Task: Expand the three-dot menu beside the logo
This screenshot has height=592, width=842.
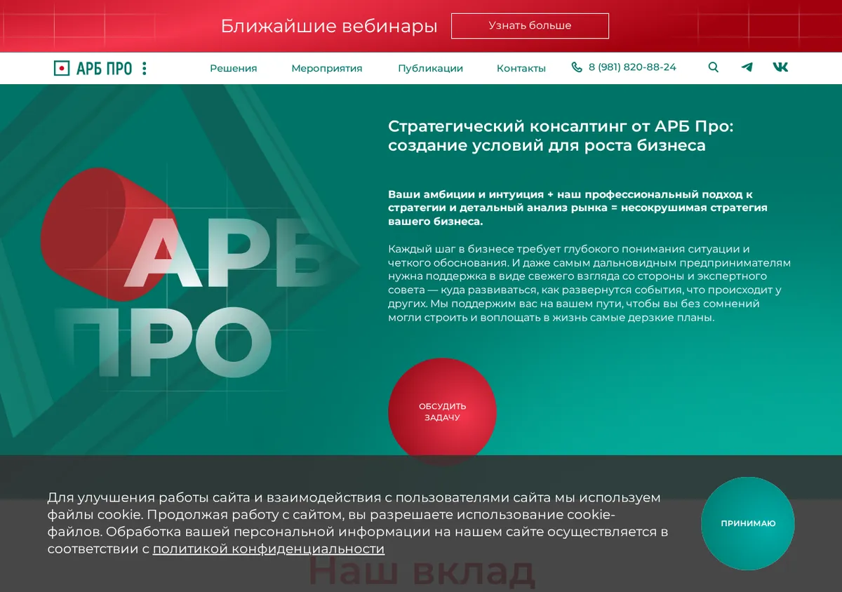Action: tap(145, 68)
